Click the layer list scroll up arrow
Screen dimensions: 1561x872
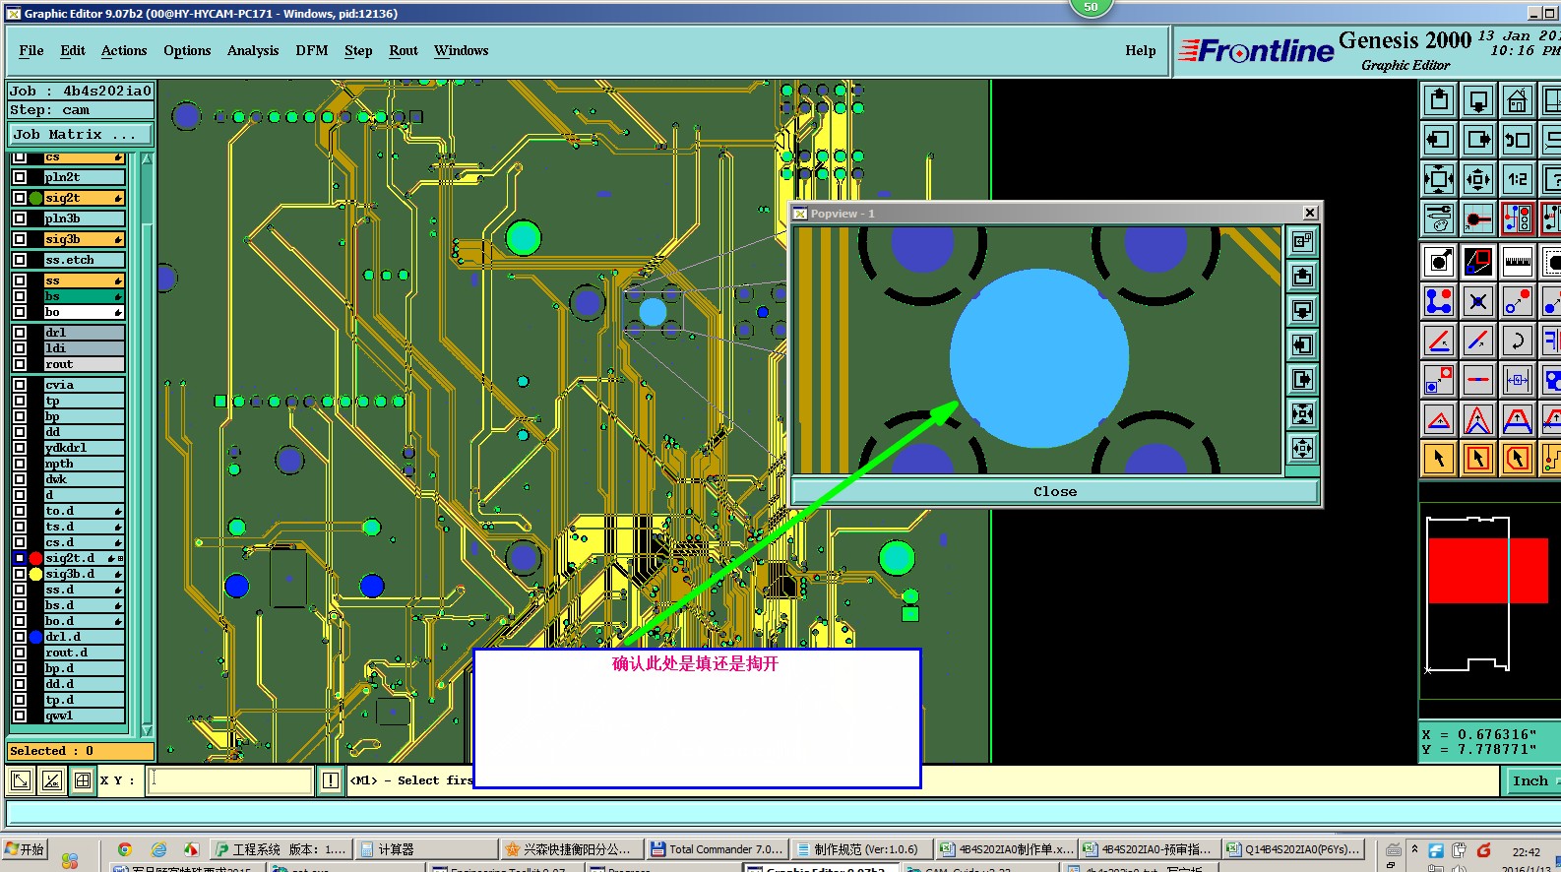tap(147, 158)
